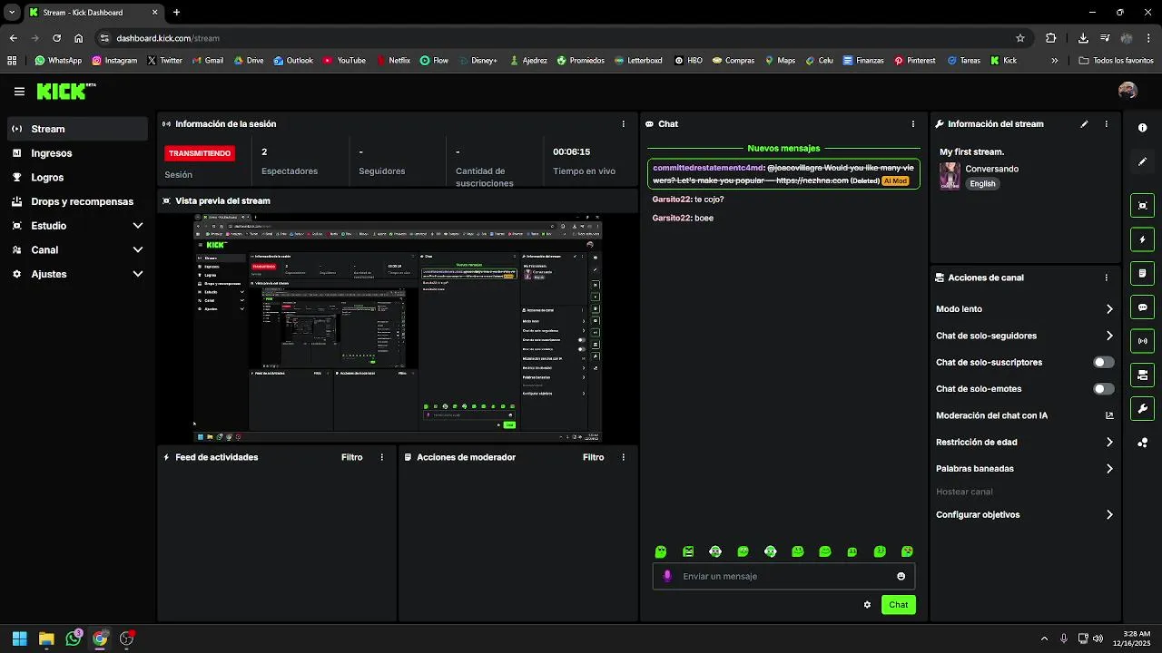This screenshot has height=653, width=1162.
Task: Open the WhatsApp bookmark
Action: (x=58, y=61)
